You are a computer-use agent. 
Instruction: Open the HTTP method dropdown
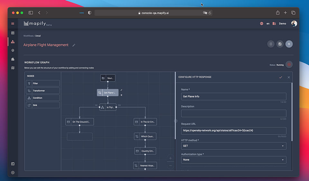[x=234, y=146]
